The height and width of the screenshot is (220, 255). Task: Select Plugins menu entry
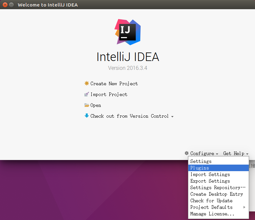[219, 168]
